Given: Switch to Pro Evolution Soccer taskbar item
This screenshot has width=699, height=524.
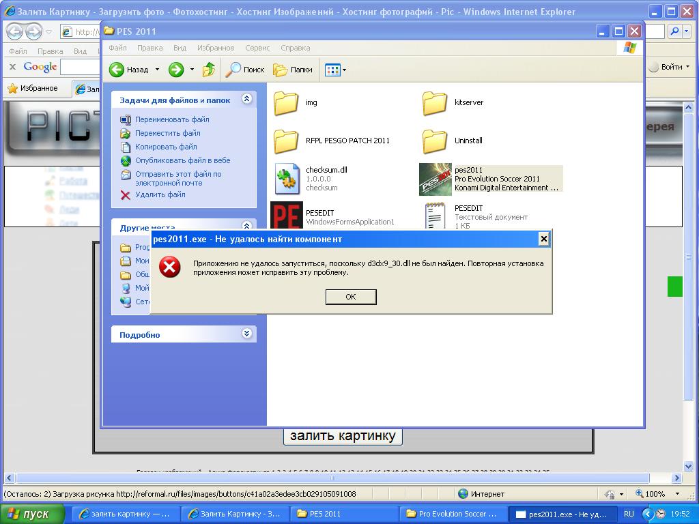Looking at the screenshot, I should pos(453,514).
